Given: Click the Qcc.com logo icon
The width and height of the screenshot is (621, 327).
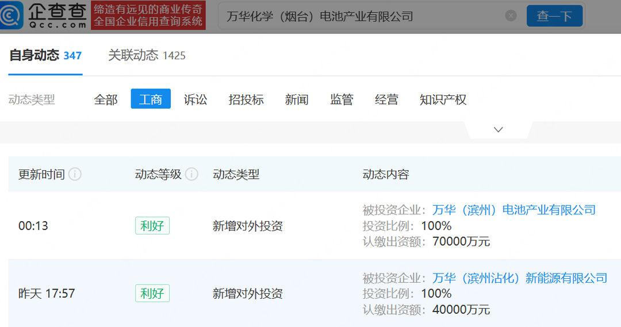Looking at the screenshot, I should 11,15.
